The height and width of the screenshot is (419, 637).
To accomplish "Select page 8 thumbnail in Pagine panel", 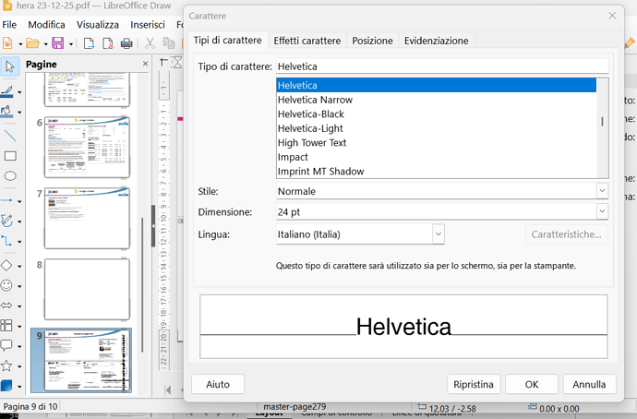I will pos(87,289).
